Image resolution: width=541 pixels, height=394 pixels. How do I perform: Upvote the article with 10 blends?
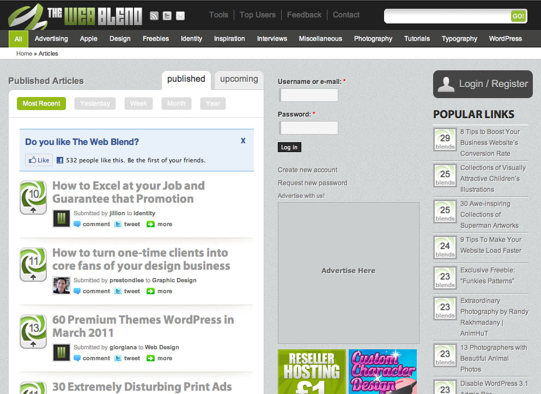(33, 209)
